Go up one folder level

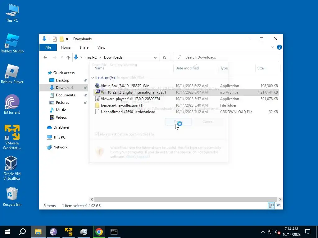coord(68,57)
